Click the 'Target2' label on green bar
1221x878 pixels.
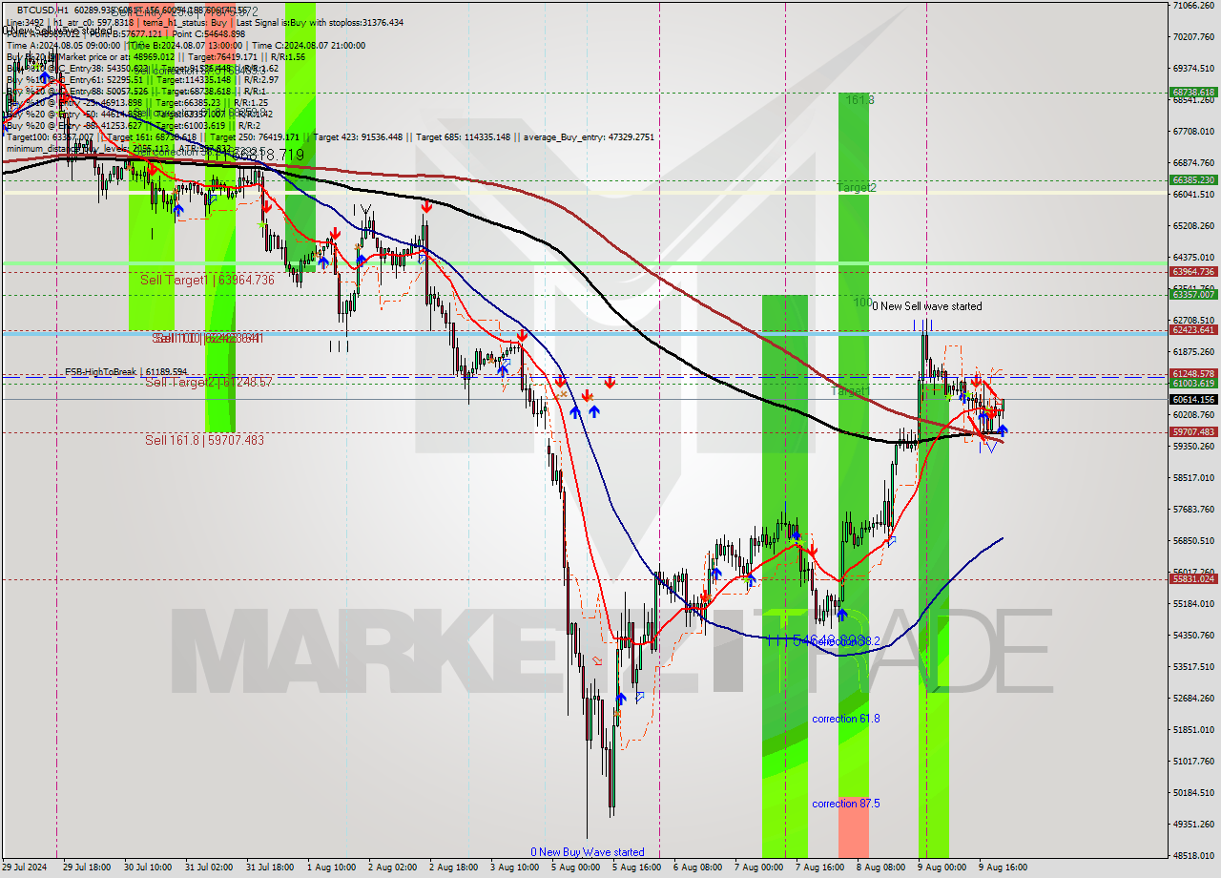click(x=857, y=188)
